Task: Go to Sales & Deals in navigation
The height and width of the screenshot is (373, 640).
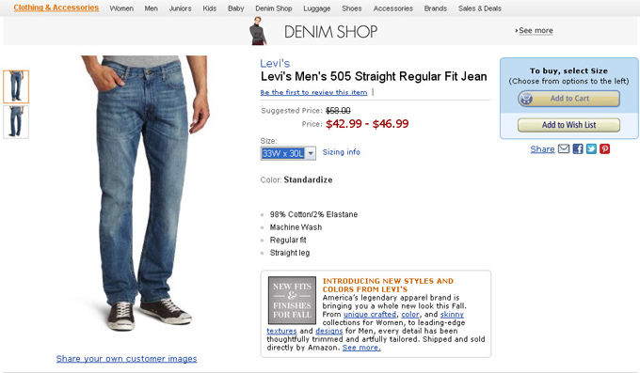Action: click(x=480, y=8)
